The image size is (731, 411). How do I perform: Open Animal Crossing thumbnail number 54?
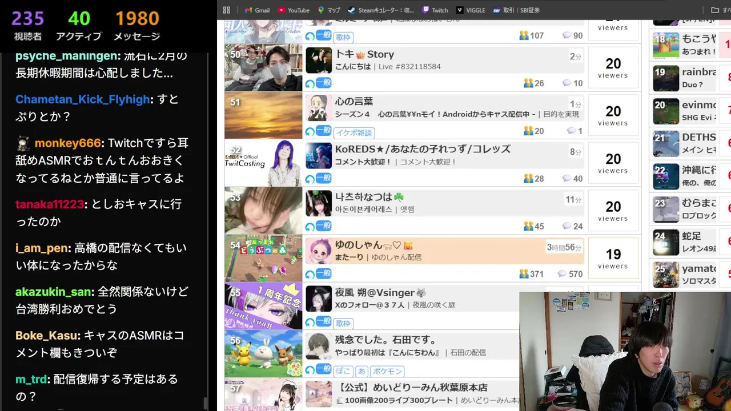pyautogui.click(x=263, y=258)
